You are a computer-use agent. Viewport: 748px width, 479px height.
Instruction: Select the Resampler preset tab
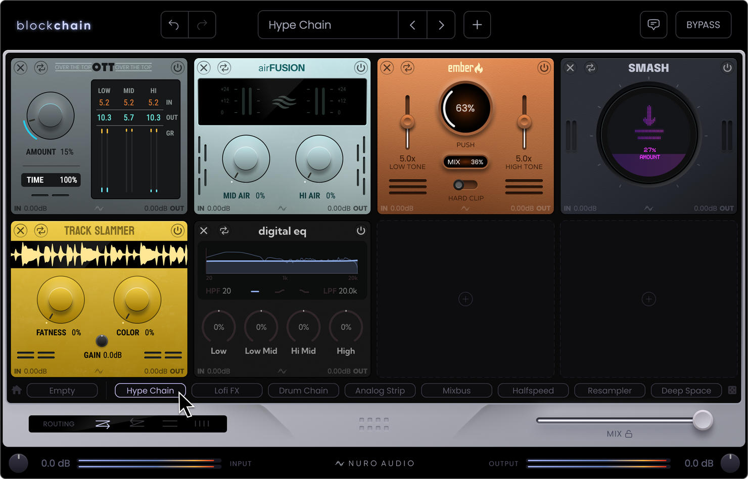(610, 390)
